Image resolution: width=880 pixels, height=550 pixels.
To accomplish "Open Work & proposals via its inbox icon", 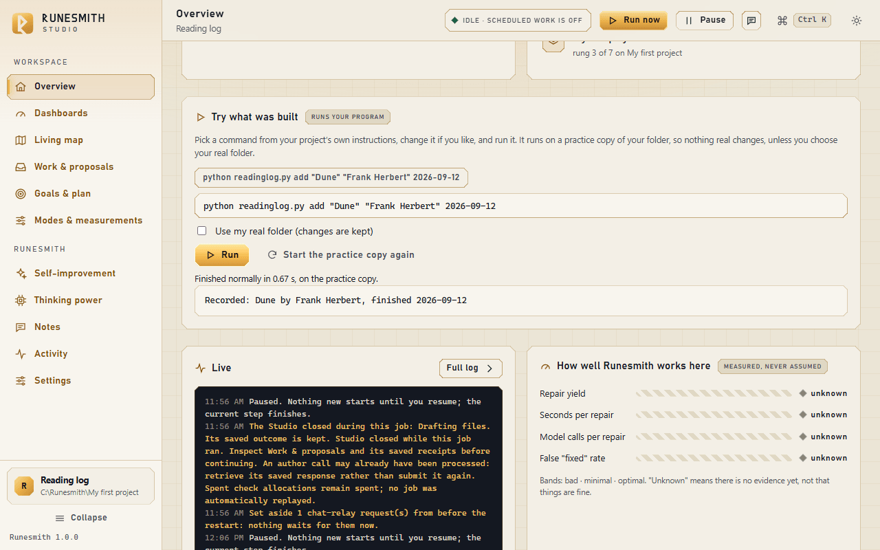I will click(21, 167).
